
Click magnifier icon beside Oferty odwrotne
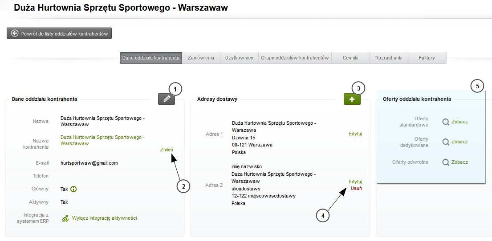click(x=445, y=162)
